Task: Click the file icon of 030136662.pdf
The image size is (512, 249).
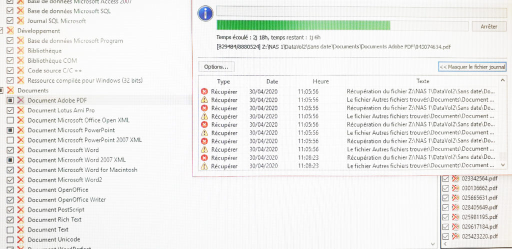Action: coord(455,188)
